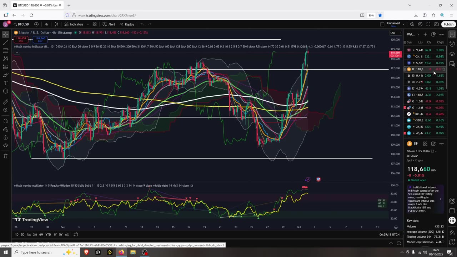Toggle stay in drawing mode

6,129
